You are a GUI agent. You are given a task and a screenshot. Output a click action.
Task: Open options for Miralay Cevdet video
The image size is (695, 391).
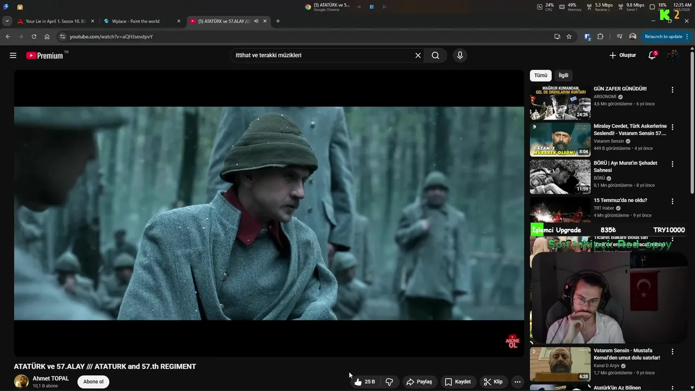(x=672, y=127)
